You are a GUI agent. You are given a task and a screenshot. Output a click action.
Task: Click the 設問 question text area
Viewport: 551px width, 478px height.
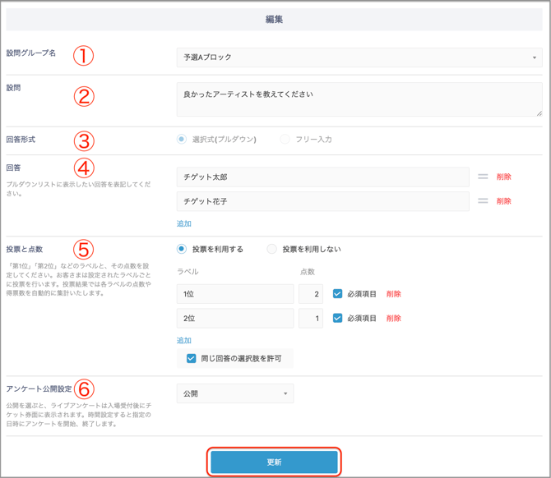tap(359, 99)
